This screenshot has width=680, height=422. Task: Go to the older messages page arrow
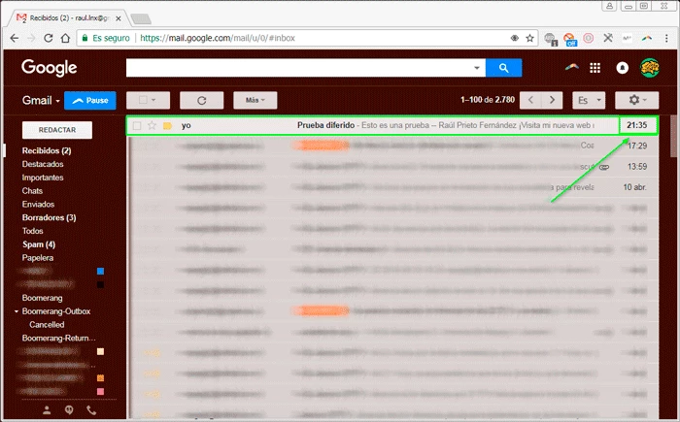tap(552, 100)
